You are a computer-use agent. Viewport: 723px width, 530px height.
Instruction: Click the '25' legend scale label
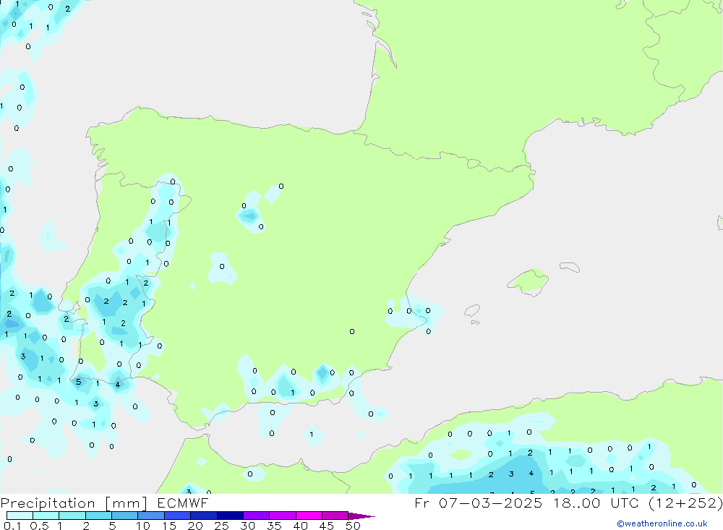[221, 526]
